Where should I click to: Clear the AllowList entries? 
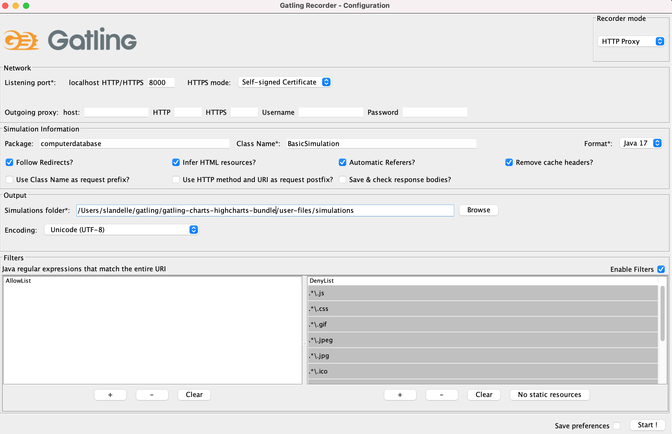coord(194,395)
